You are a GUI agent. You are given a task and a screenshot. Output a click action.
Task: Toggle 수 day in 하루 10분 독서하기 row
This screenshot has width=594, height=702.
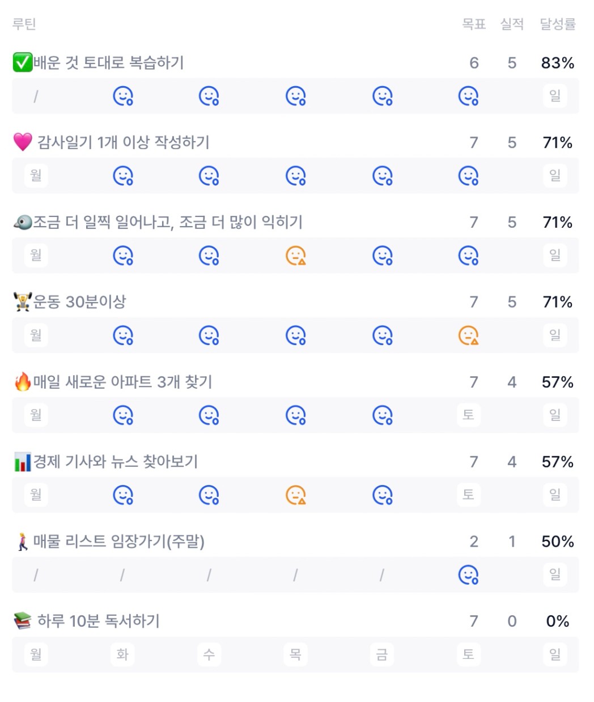pos(209,655)
